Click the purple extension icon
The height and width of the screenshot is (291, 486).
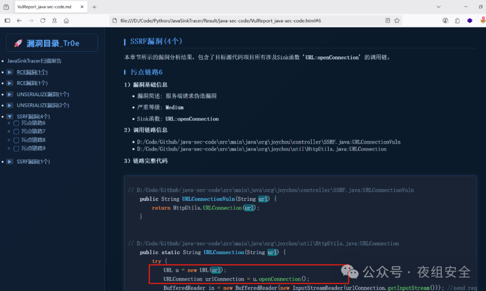[x=469, y=21]
